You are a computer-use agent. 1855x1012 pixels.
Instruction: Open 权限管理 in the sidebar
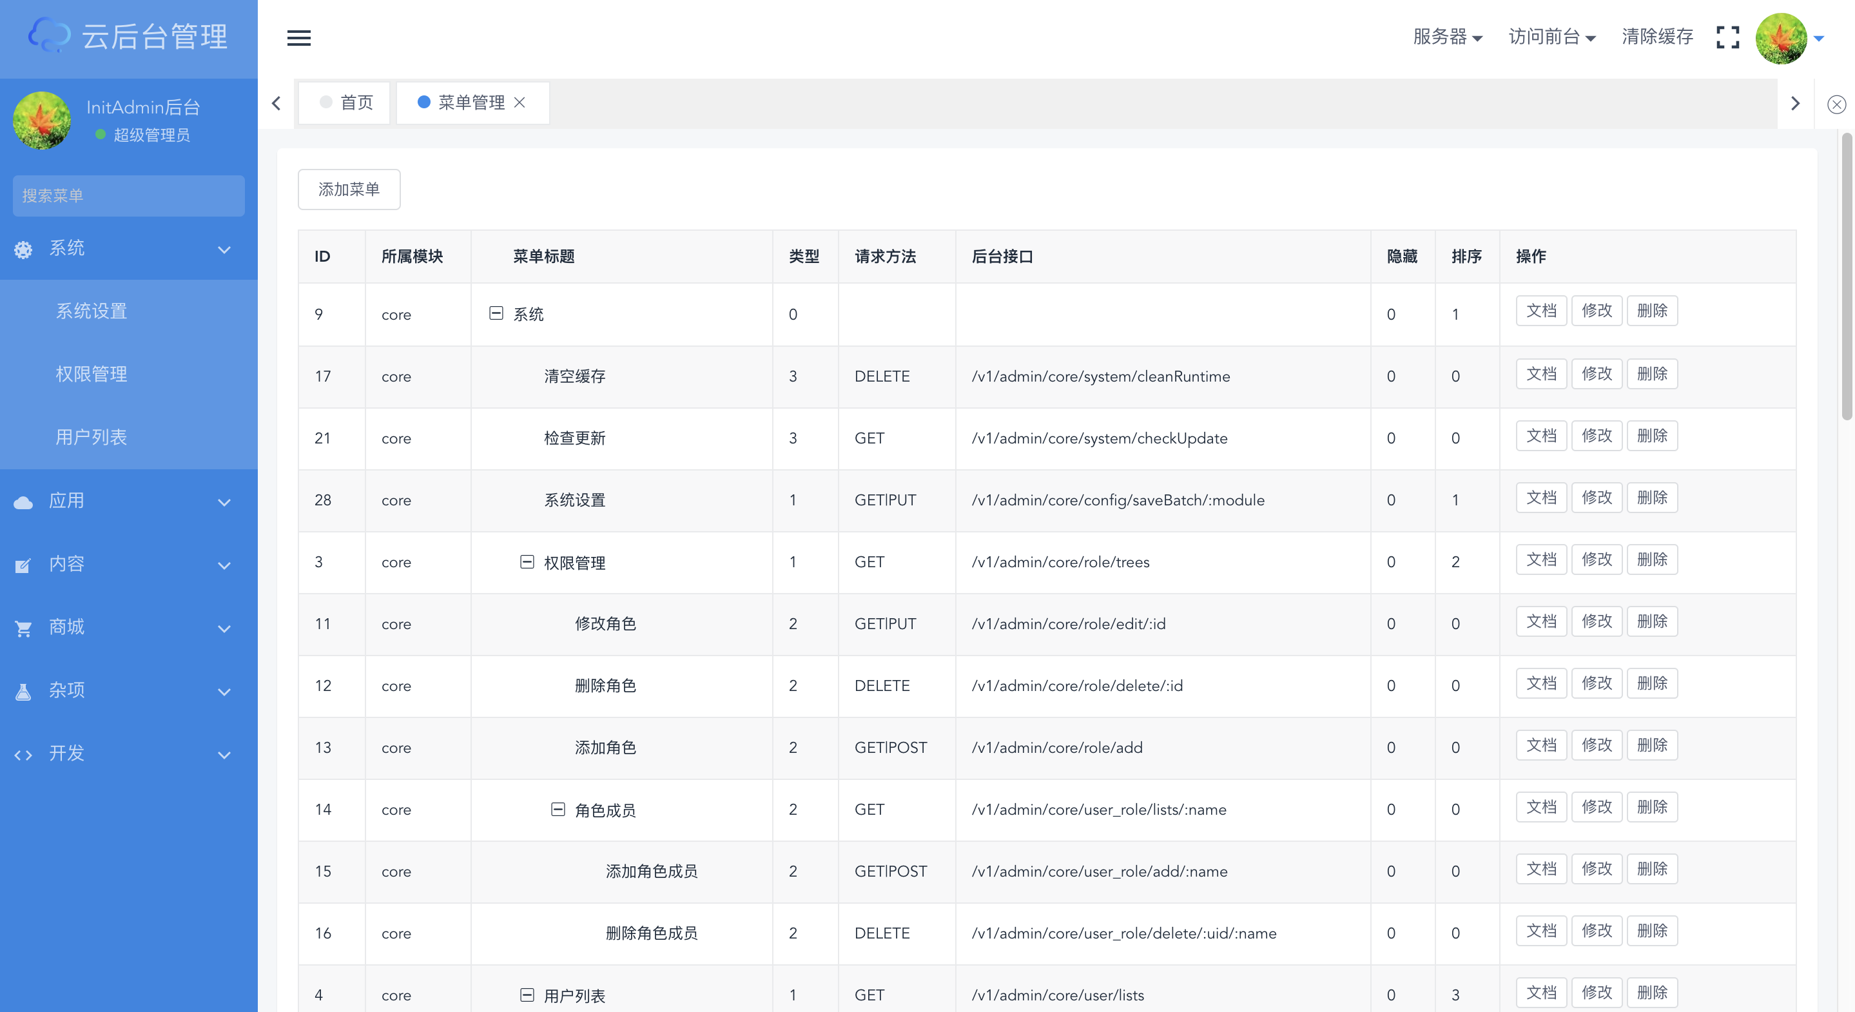[92, 374]
